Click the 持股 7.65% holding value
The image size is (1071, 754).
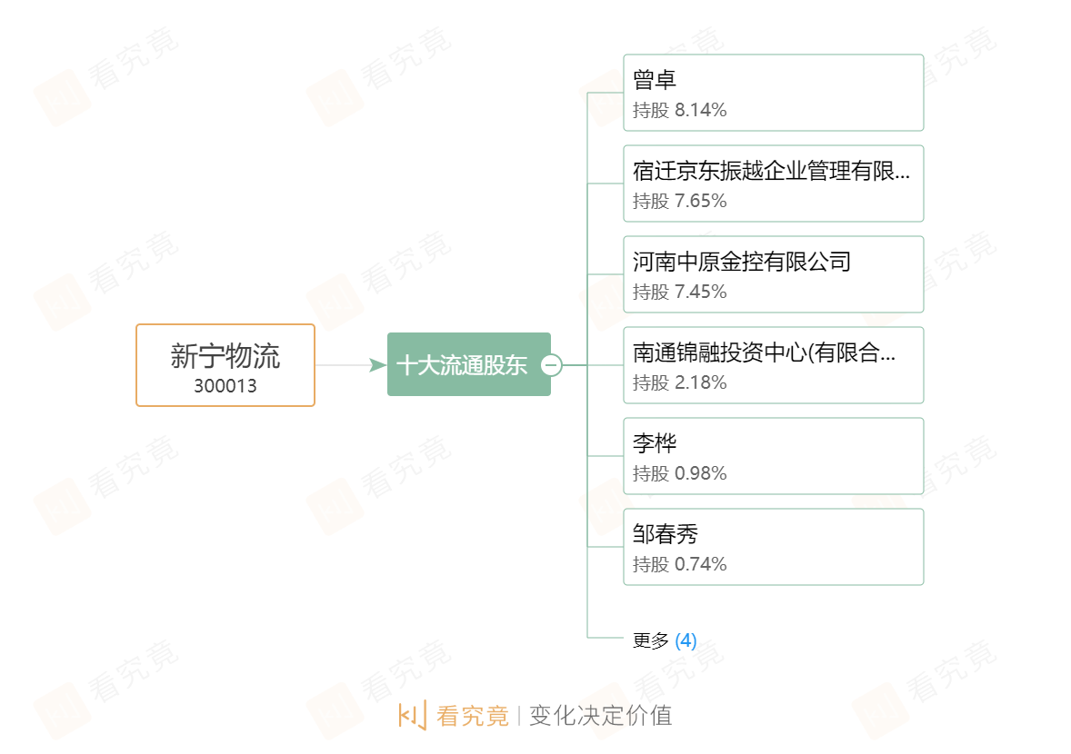point(680,201)
